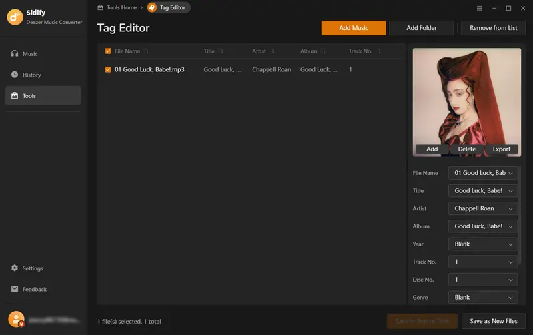533x335 pixels.
Task: Open Feedback in the sidebar
Action: pos(43,289)
